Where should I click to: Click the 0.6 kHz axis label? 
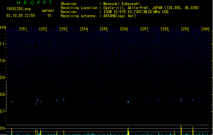click(x=2, y=128)
